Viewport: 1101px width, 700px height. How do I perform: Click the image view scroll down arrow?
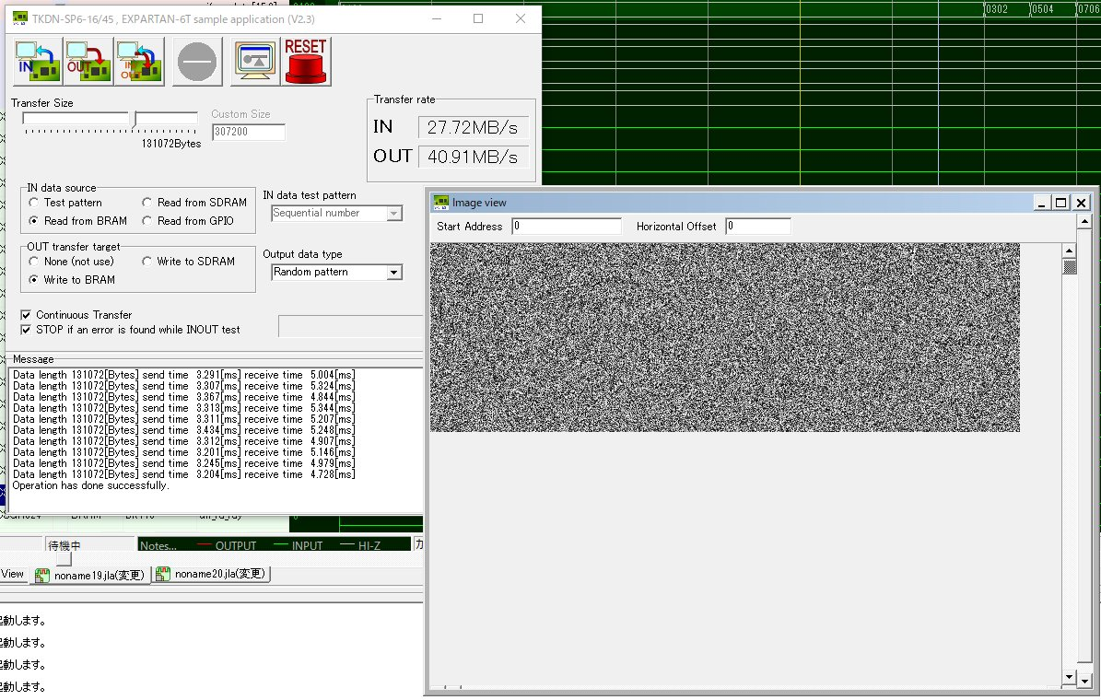coord(1069,677)
